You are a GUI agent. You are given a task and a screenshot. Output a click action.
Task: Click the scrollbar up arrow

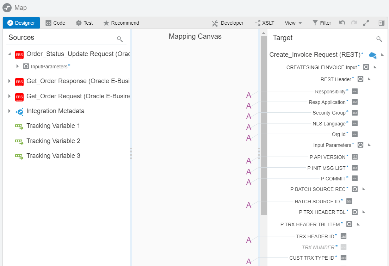264,33
